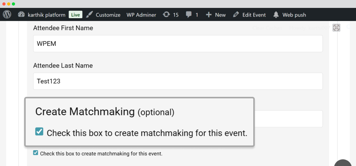Focus the Attendee First Name field
The width and height of the screenshot is (356, 166).
point(178,43)
